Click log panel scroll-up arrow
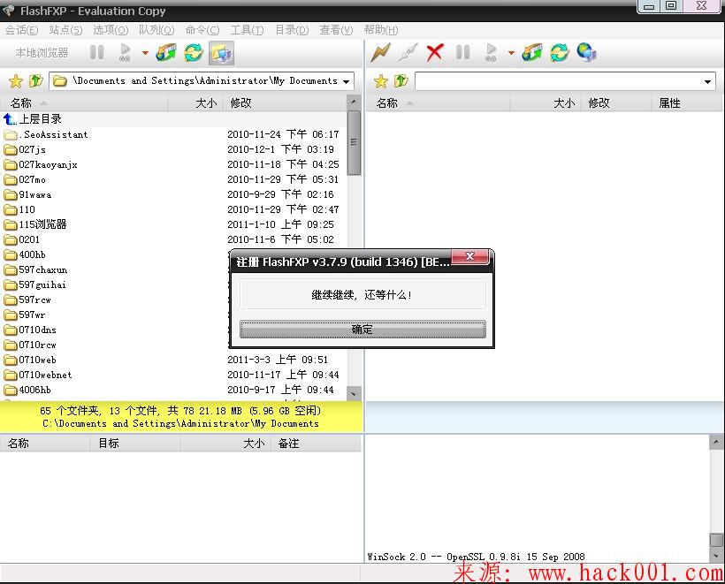Viewport: 725px width, 584px height. tap(716, 442)
